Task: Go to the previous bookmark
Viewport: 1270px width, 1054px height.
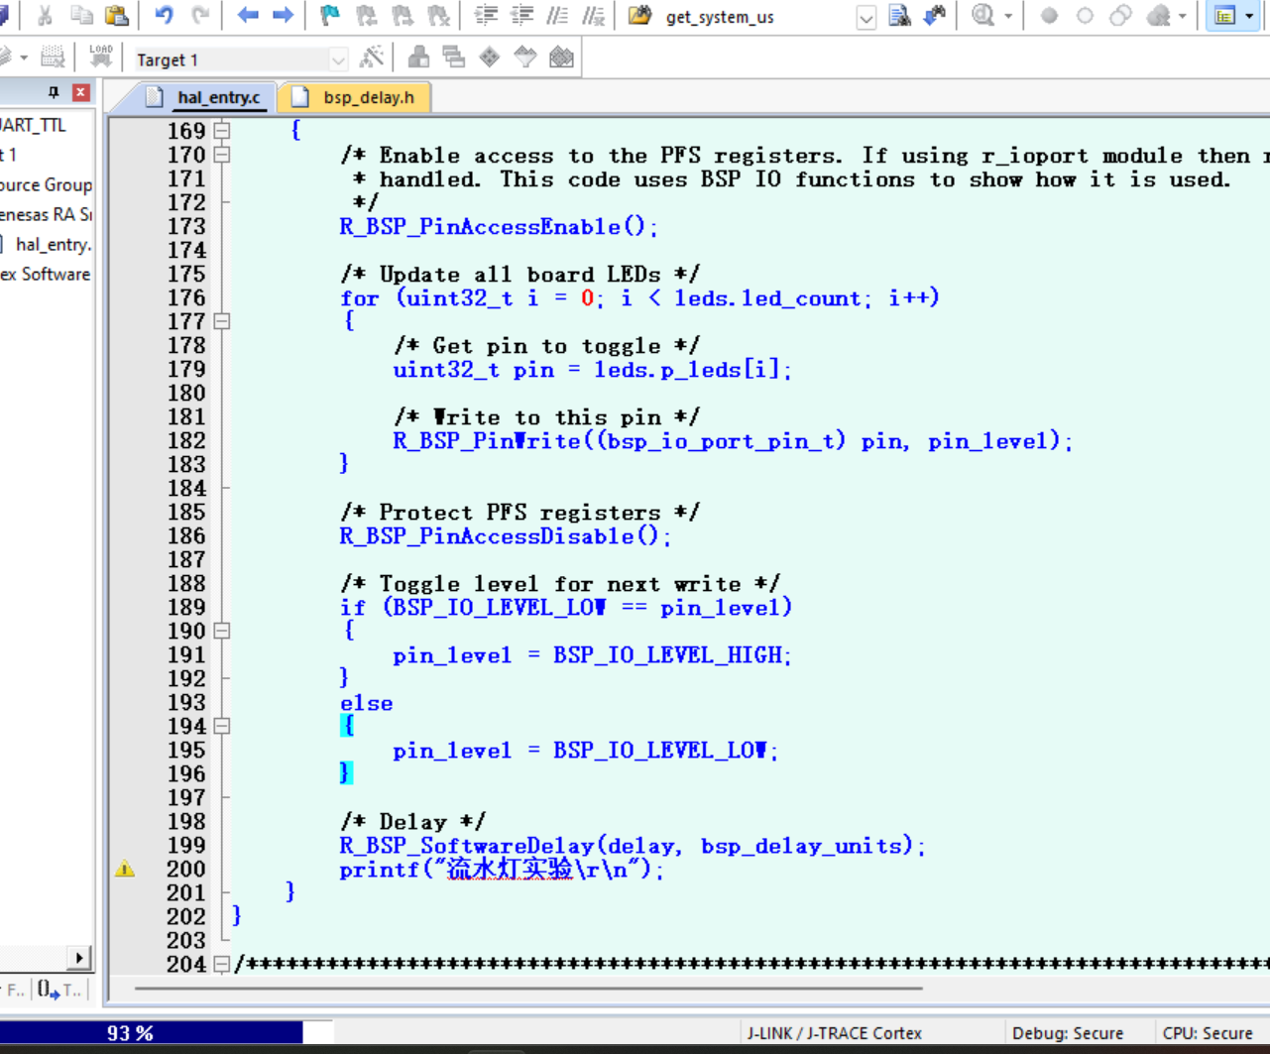Action: tap(366, 16)
